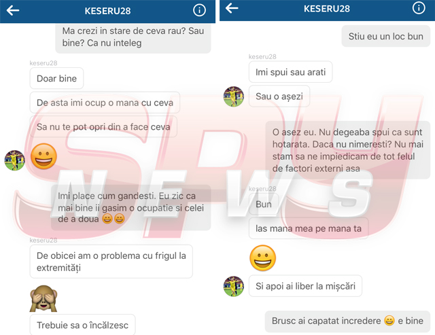
Task: Tap large grinning emoji in left chat
Action: click(43, 157)
